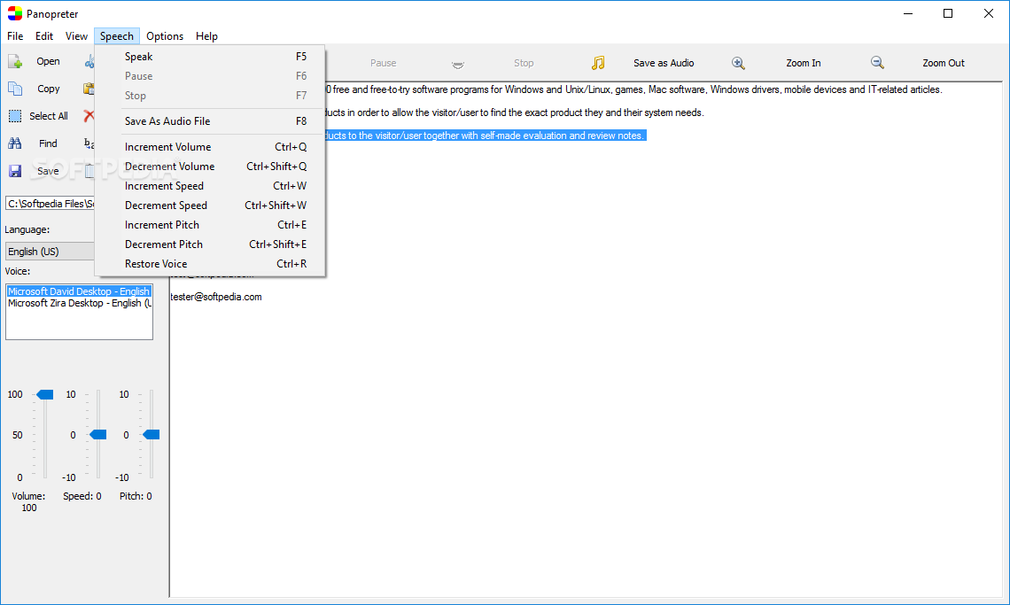The width and height of the screenshot is (1010, 605).
Task: Open the File menu
Action: [x=15, y=36]
